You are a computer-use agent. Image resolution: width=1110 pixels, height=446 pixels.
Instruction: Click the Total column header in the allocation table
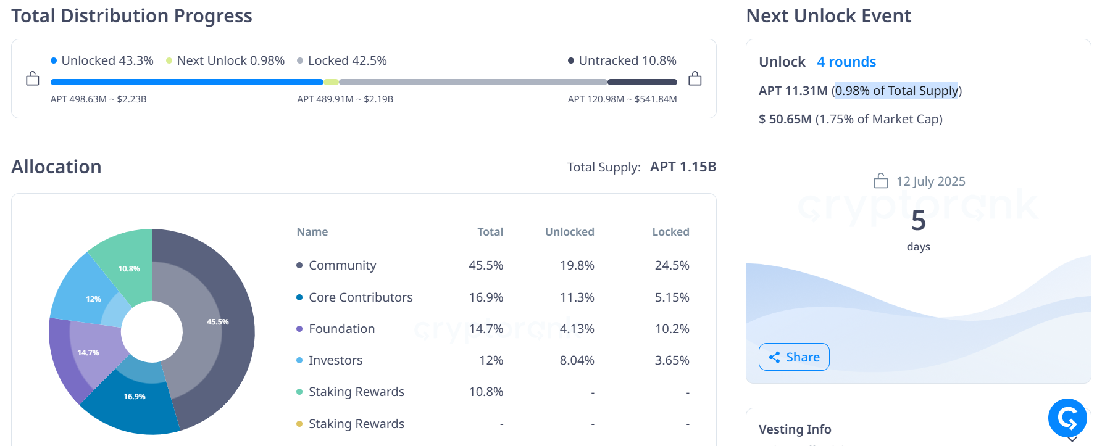[490, 232]
